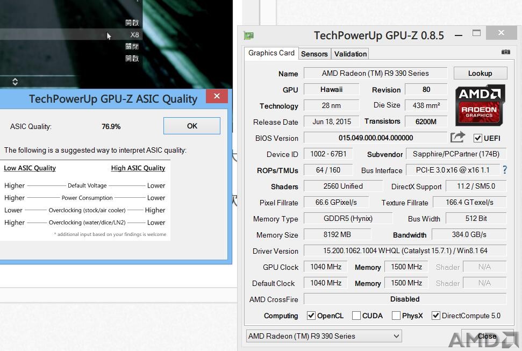The height and width of the screenshot is (351, 522).
Task: Open the AMD Radeon R9 390 Series dropdown
Action: 324,336
